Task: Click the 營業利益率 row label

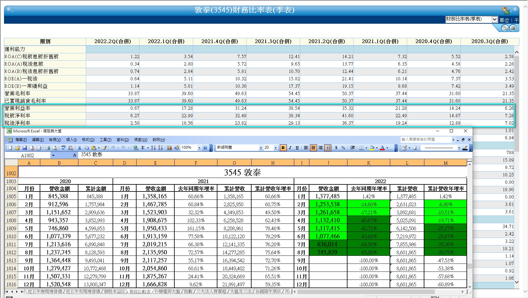Action: [18, 108]
